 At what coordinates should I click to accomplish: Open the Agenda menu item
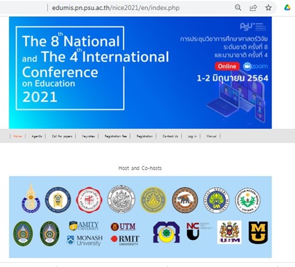pyautogui.click(x=37, y=136)
